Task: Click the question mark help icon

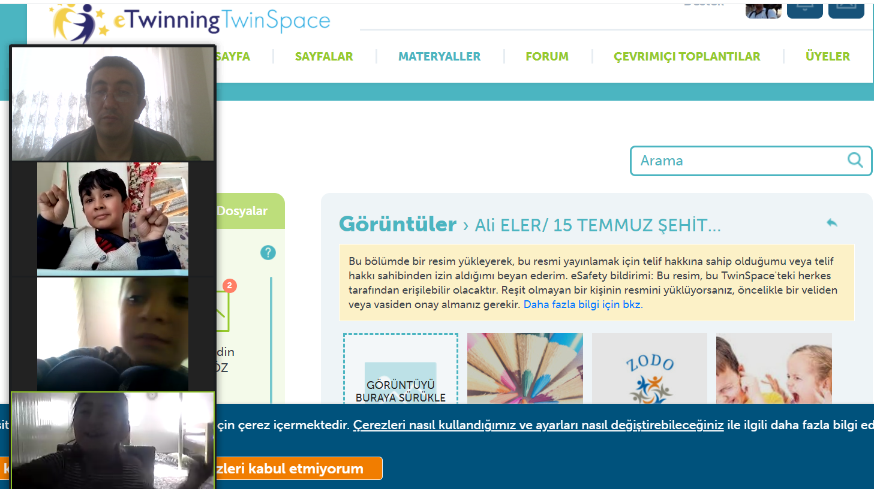Action: pyautogui.click(x=268, y=253)
